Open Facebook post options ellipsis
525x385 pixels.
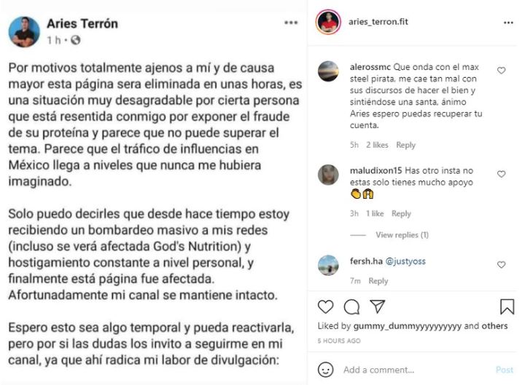pyautogui.click(x=291, y=23)
